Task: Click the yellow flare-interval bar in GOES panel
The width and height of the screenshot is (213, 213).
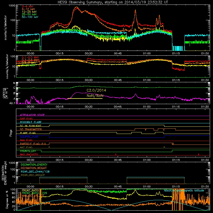Action: pos(85,99)
